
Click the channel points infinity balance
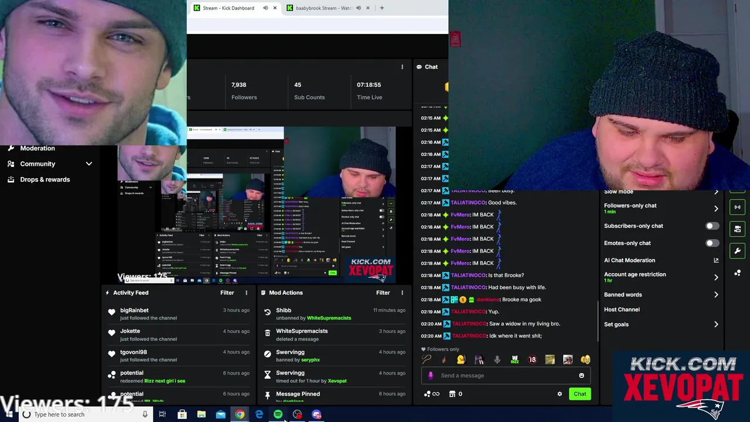click(x=431, y=394)
